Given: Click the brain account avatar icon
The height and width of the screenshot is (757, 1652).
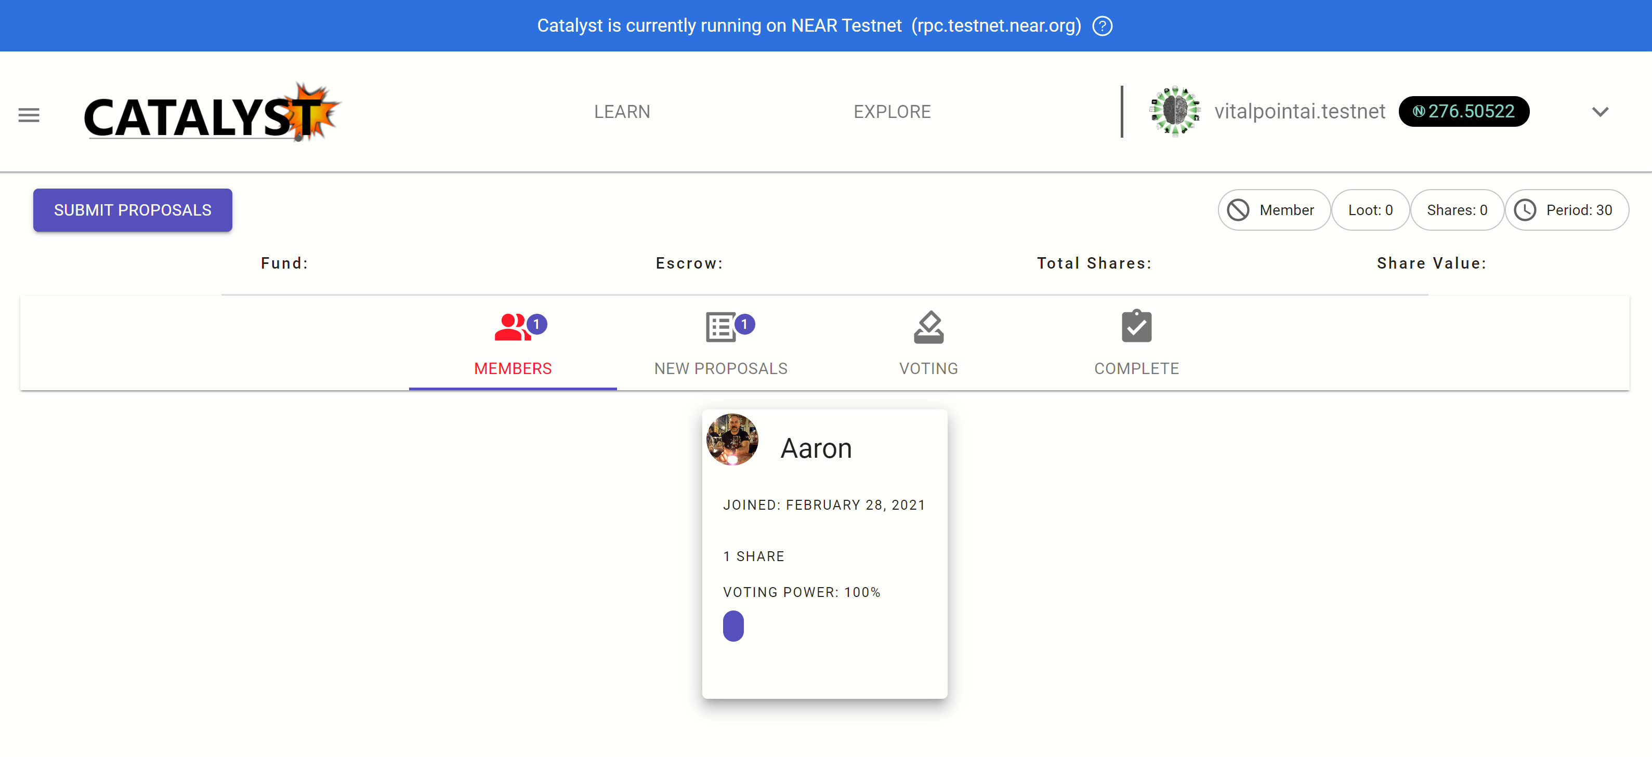Looking at the screenshot, I should tap(1174, 112).
